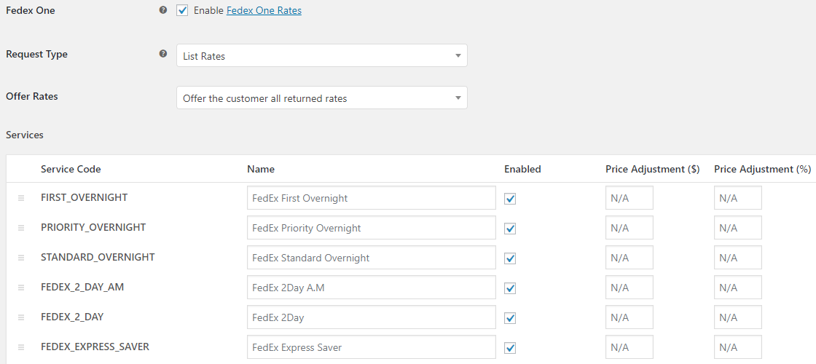Toggle Enabled for FedEx Standard Overnight

(510, 258)
